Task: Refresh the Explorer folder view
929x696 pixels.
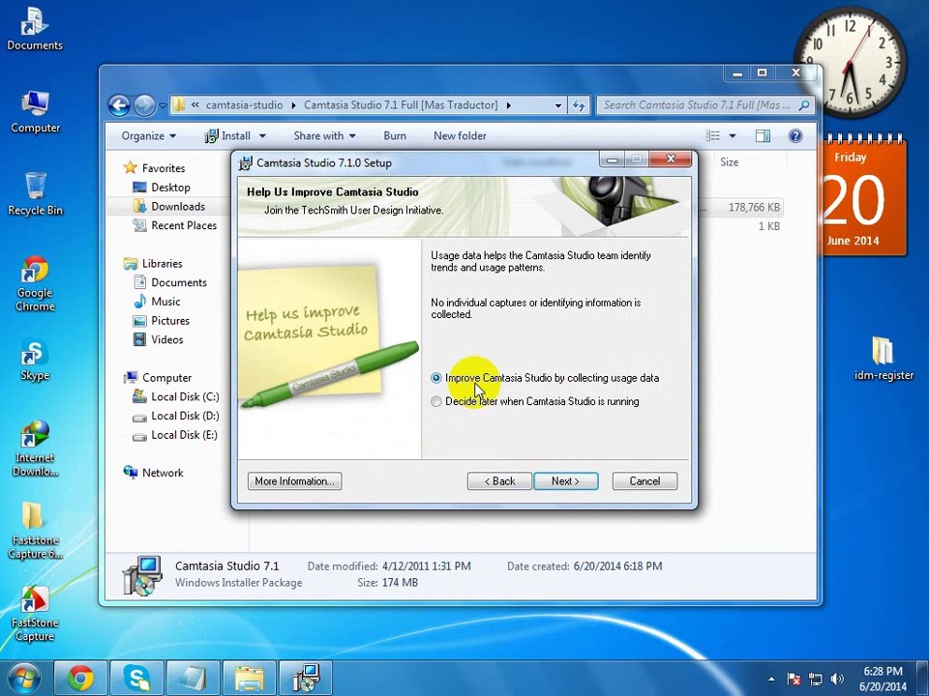Action: [x=579, y=105]
